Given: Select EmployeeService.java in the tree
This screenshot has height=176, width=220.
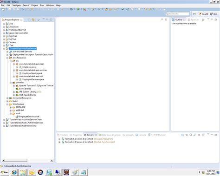Looking at the screenshot, I should [32, 73].
